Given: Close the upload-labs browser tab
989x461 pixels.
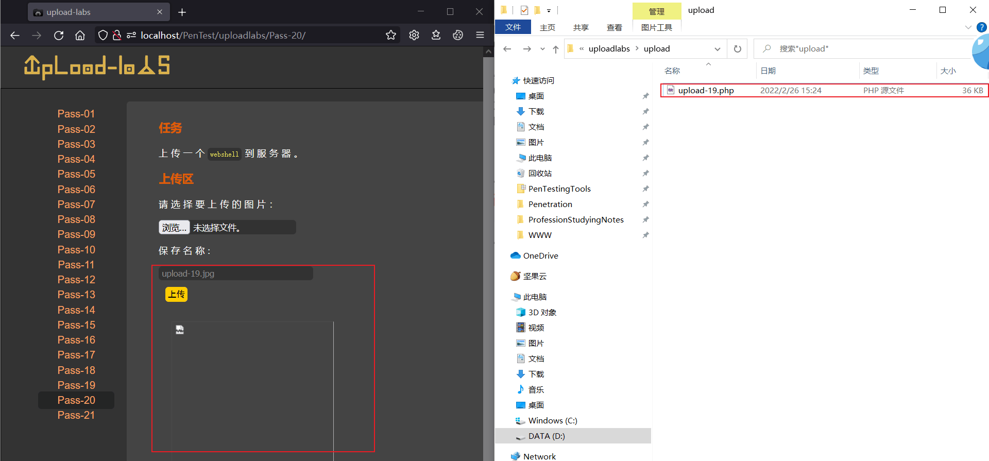Looking at the screenshot, I should point(160,12).
